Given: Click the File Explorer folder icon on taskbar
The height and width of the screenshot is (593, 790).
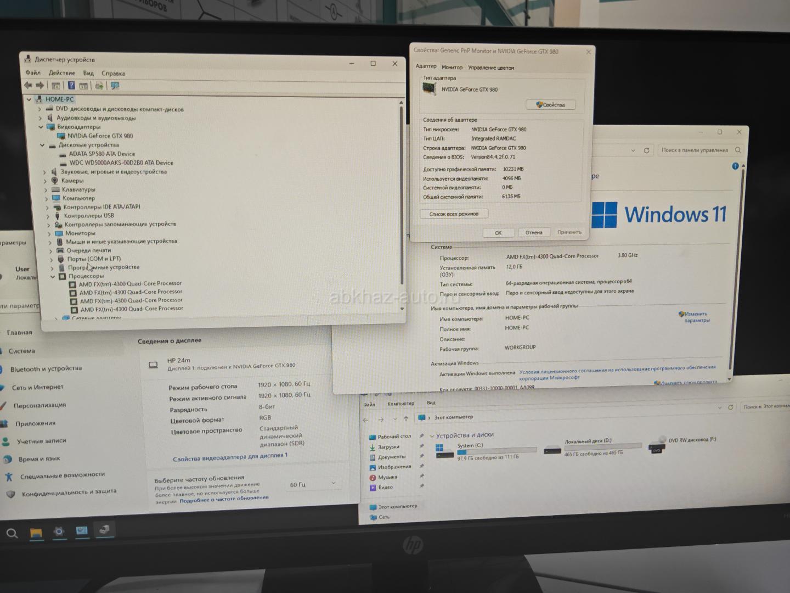Looking at the screenshot, I should [36, 532].
